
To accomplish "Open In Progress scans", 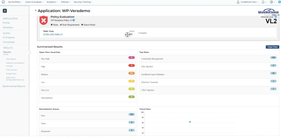I will 9,37.
